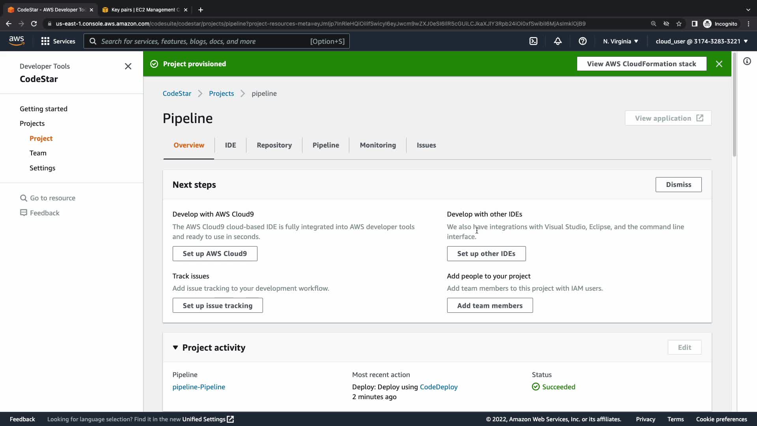Open AWS CloudShell icon in top bar

click(x=533, y=41)
